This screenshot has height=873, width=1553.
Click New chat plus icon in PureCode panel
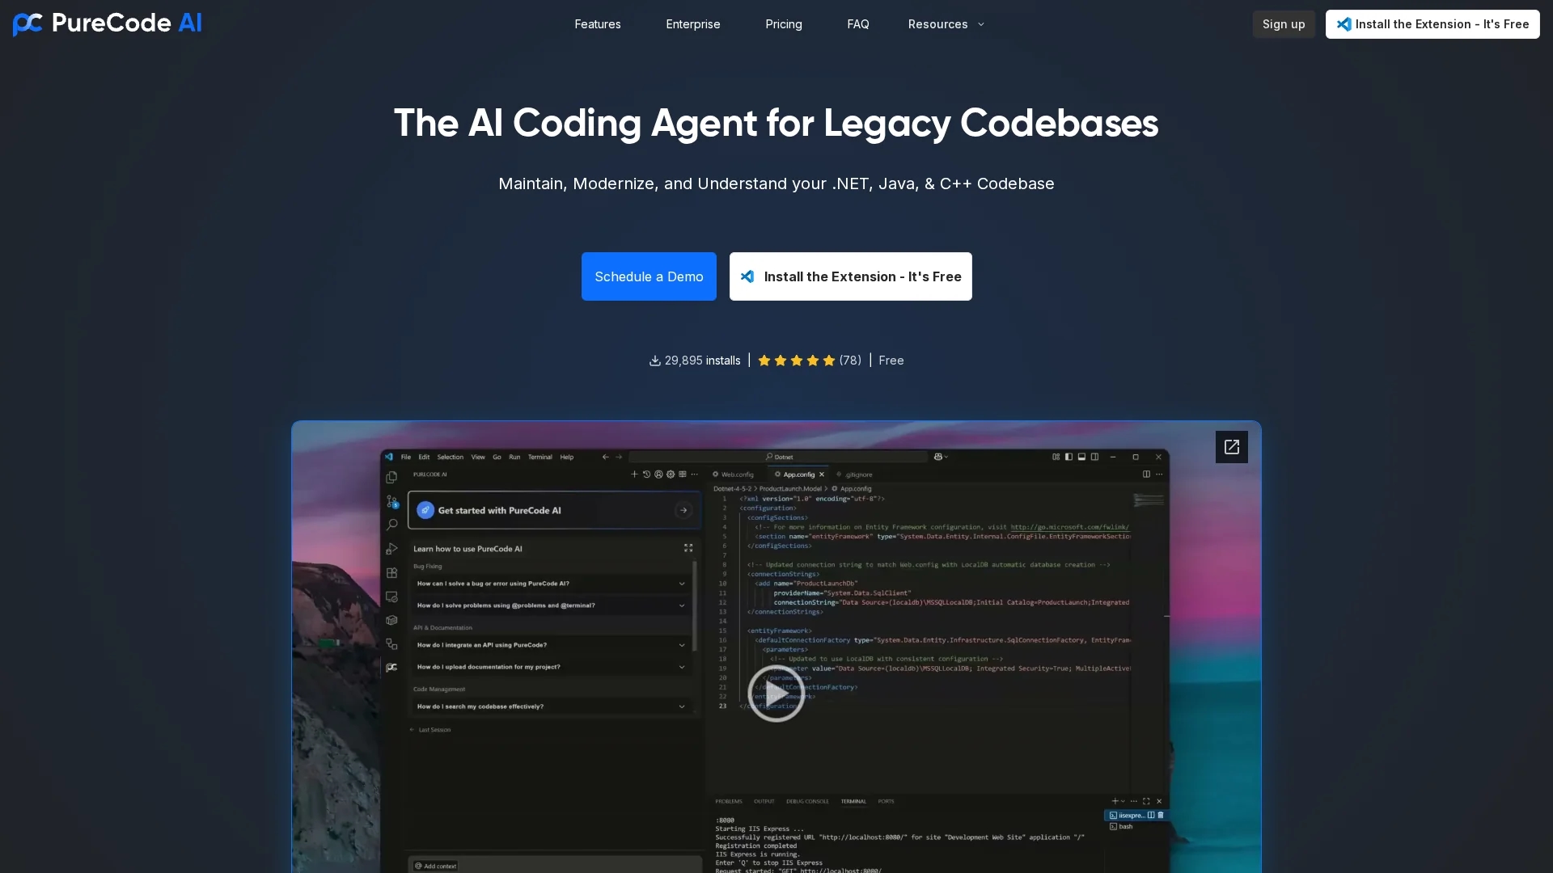pyautogui.click(x=634, y=474)
